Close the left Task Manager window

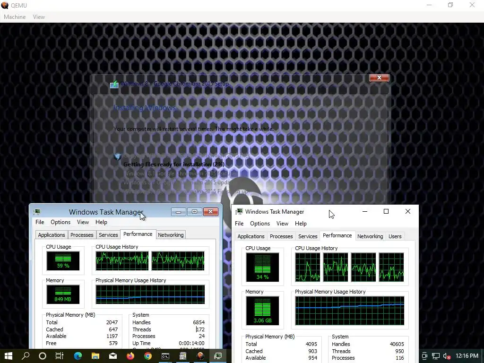pos(210,212)
